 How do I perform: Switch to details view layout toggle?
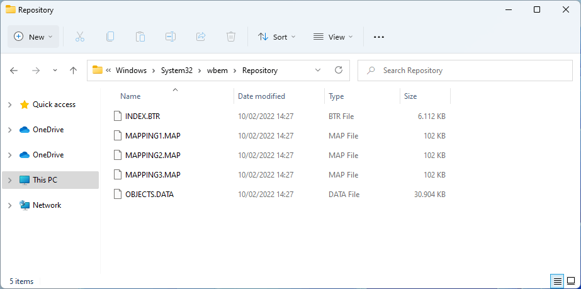[556, 280]
